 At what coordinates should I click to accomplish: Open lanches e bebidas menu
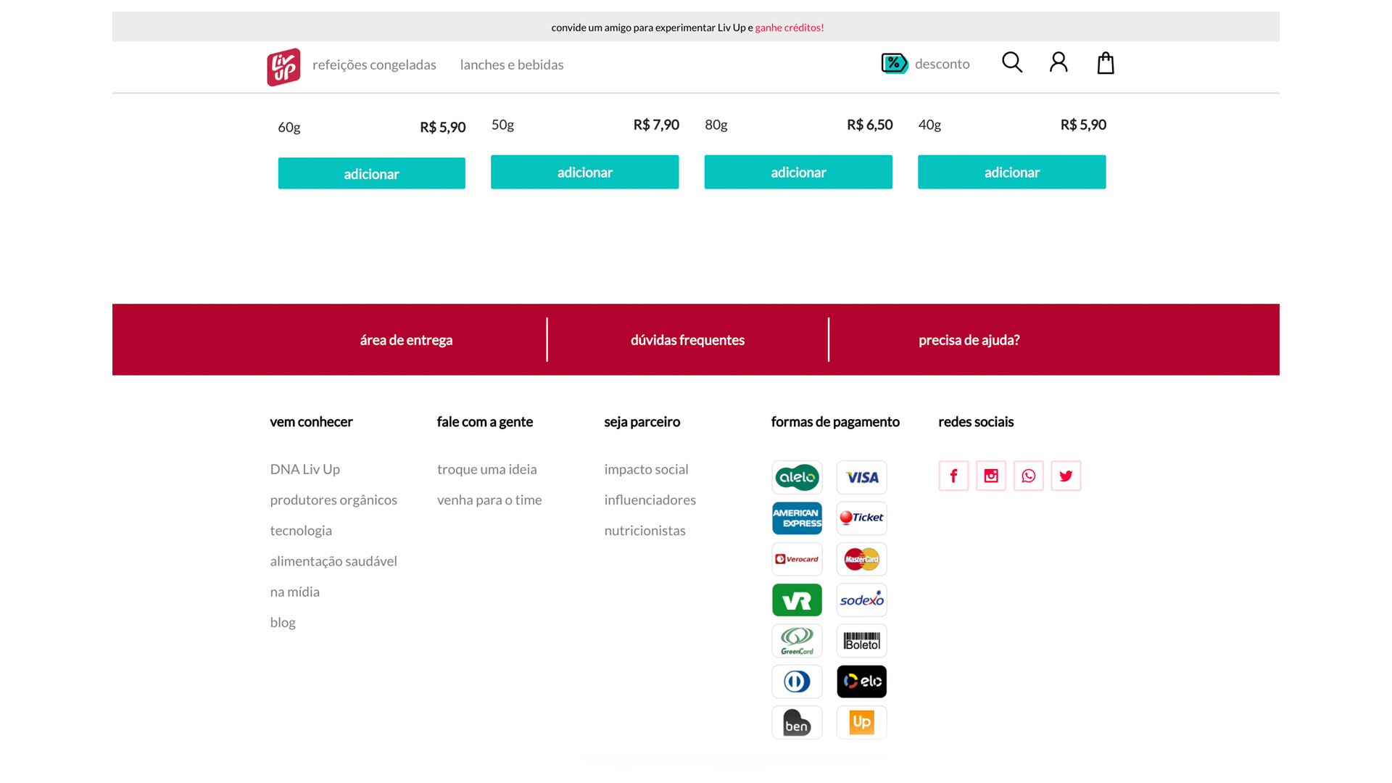512,65
